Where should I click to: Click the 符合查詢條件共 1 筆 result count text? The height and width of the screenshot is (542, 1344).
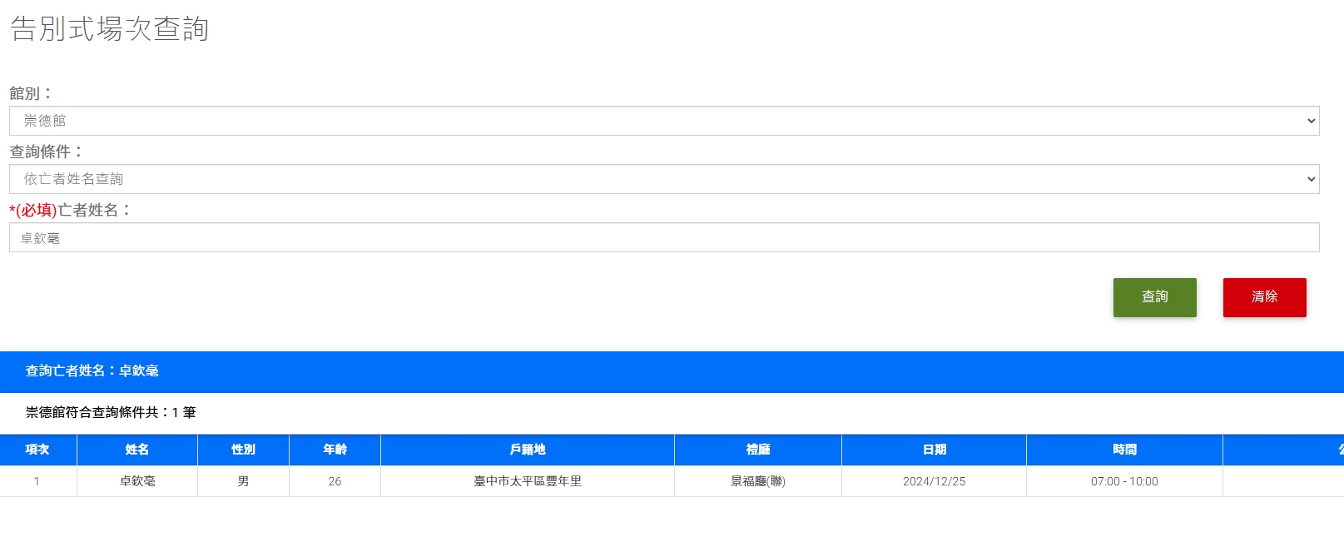tap(111, 412)
